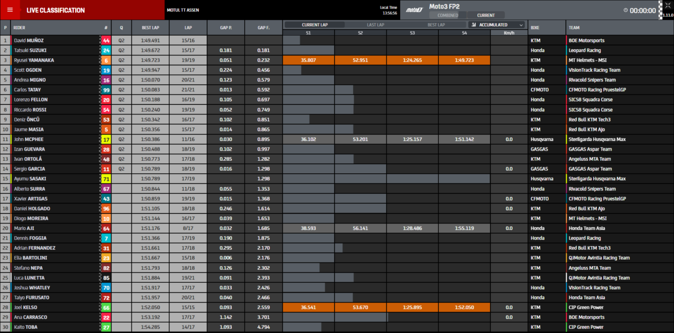
Task: Switch the session view to COMBINED
Action: (448, 15)
